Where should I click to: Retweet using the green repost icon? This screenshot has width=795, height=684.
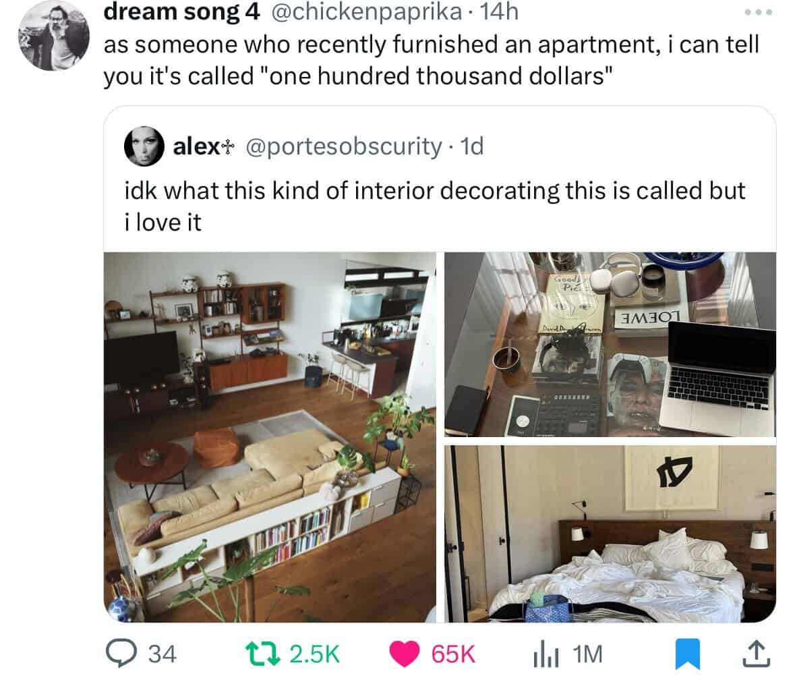(262, 654)
